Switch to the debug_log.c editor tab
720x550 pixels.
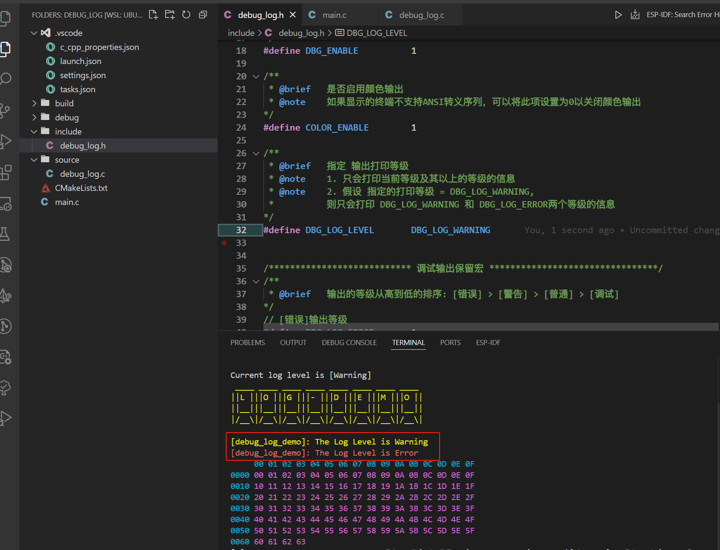(421, 15)
